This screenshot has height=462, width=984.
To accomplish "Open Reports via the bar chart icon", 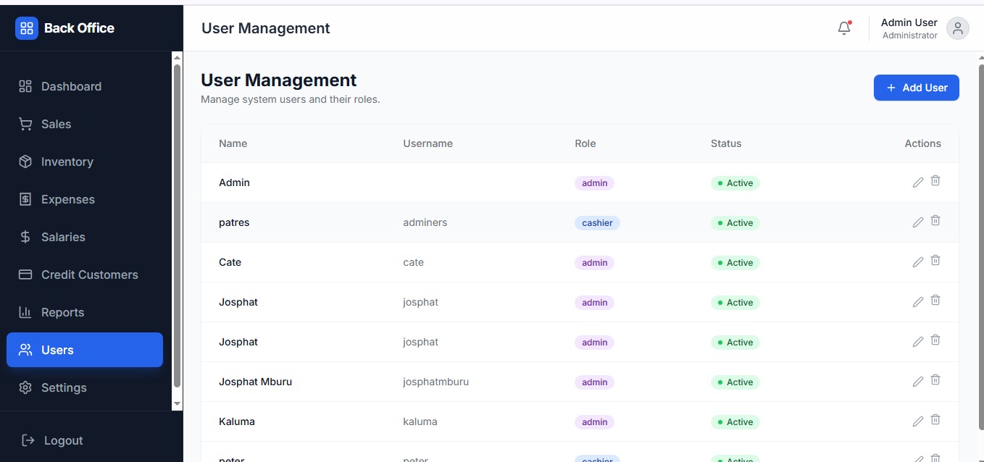I will [25, 312].
